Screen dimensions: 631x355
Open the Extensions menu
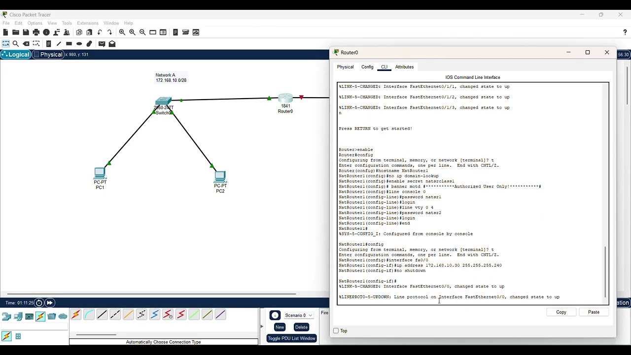coord(88,23)
